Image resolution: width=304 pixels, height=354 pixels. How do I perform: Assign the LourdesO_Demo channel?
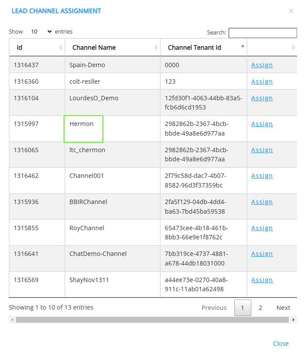click(262, 98)
